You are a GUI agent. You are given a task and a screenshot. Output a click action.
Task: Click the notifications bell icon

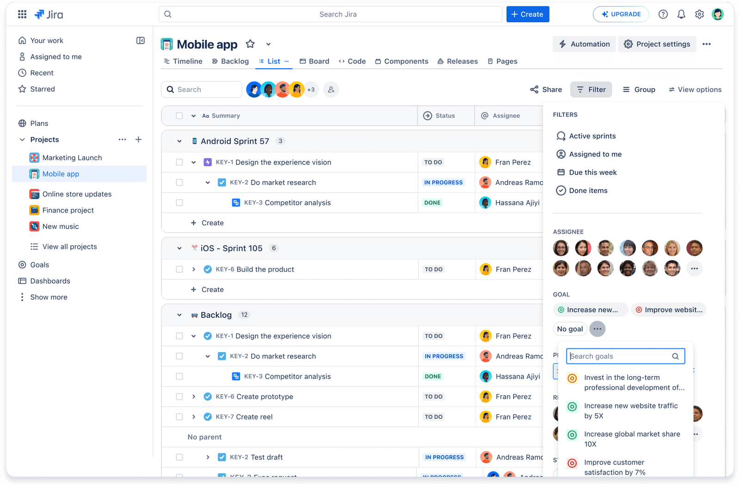coord(681,14)
